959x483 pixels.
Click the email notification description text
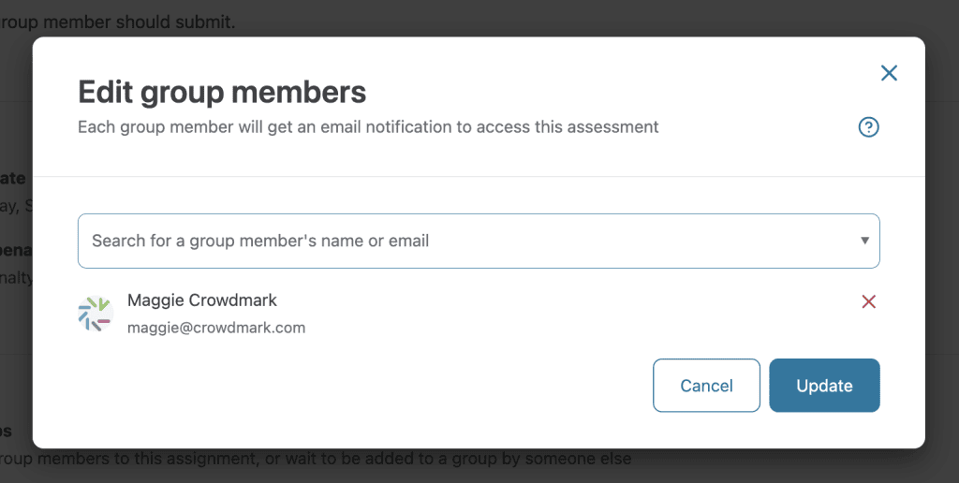click(368, 126)
